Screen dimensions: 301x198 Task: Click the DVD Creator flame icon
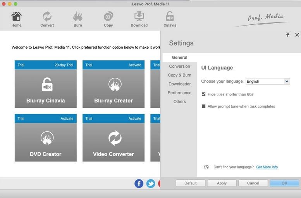coord(47,138)
